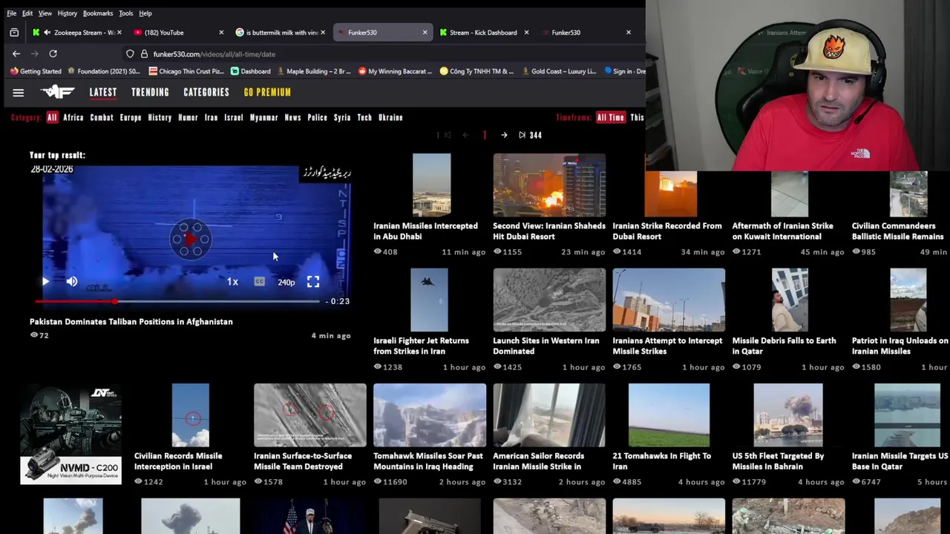Viewport: 950px width, 534px height.
Task: Toggle captions icon in the video player
Action: [259, 282]
